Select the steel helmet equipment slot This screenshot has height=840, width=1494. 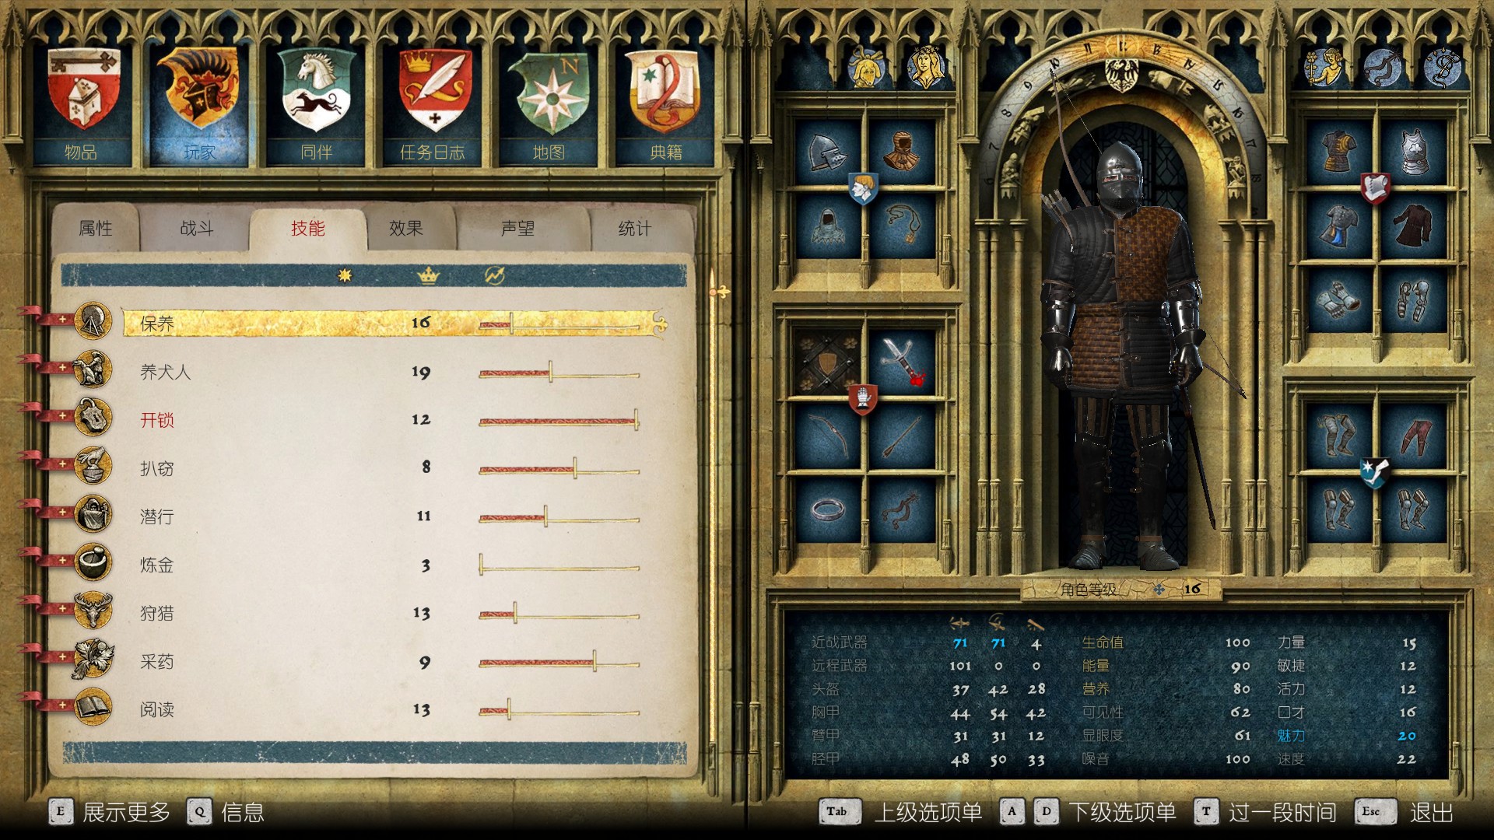click(x=827, y=152)
